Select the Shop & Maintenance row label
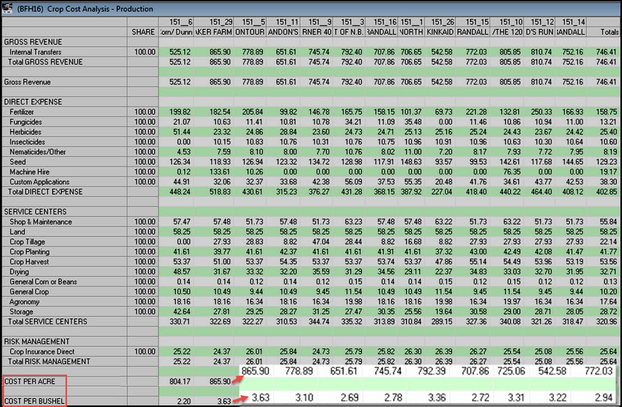This screenshot has height=407, width=622. [x=41, y=222]
